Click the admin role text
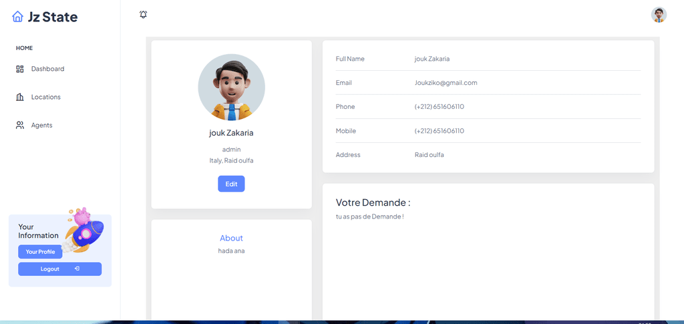This screenshot has width=684, height=324. click(x=231, y=150)
